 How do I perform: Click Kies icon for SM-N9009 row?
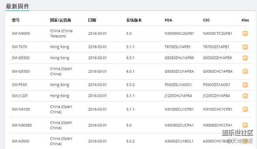pyautogui.click(x=245, y=34)
